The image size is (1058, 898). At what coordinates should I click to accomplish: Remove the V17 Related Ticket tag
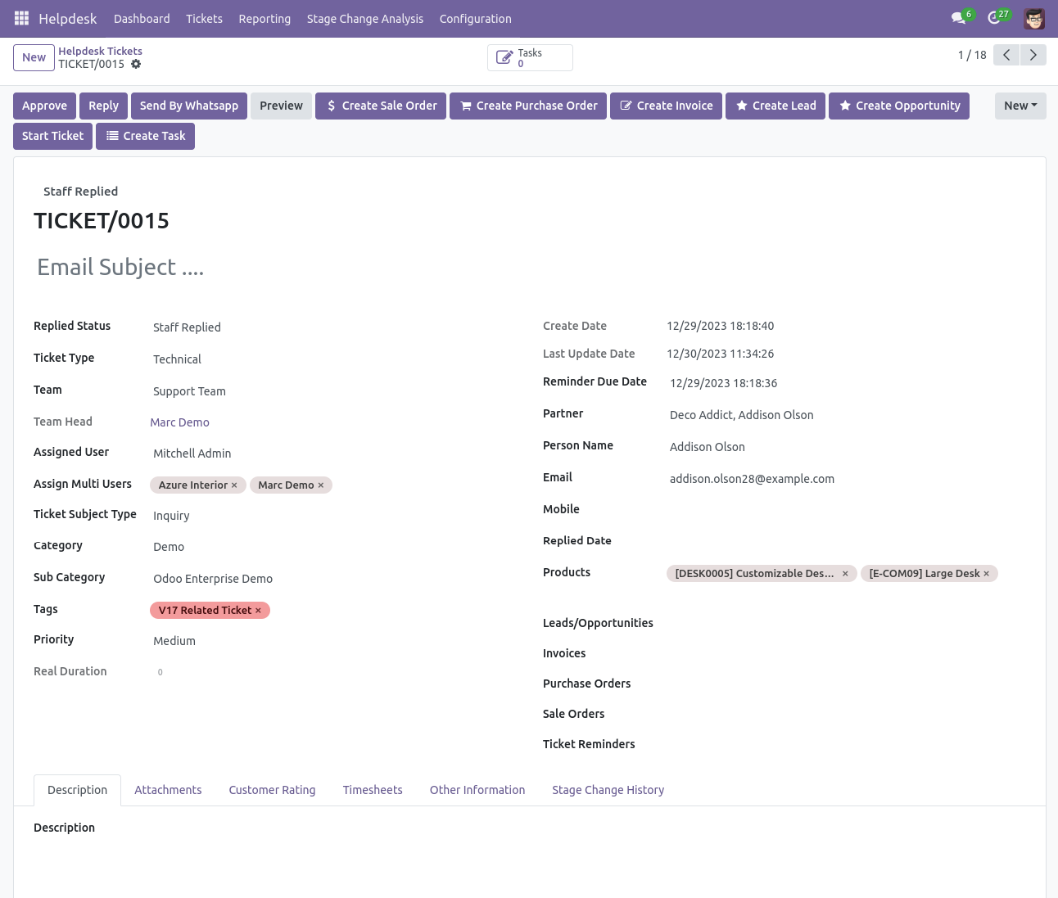coord(258,611)
